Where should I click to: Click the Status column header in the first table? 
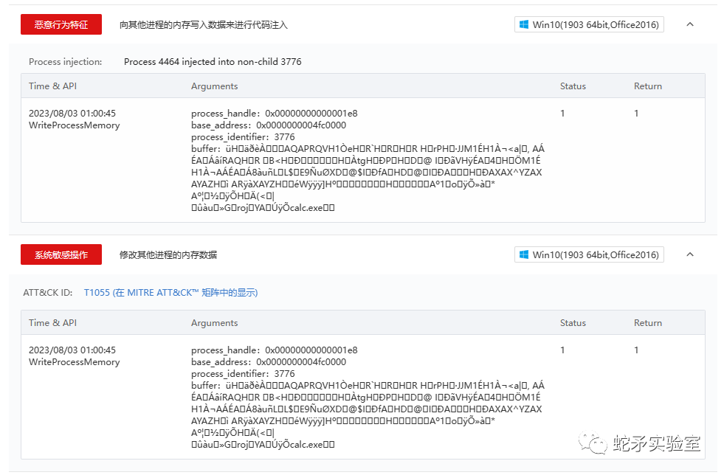[x=573, y=86]
